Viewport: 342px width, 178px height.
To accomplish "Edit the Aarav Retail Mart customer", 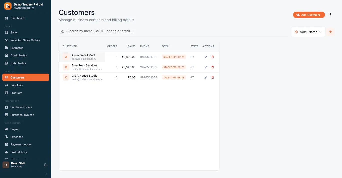I will (x=206, y=57).
